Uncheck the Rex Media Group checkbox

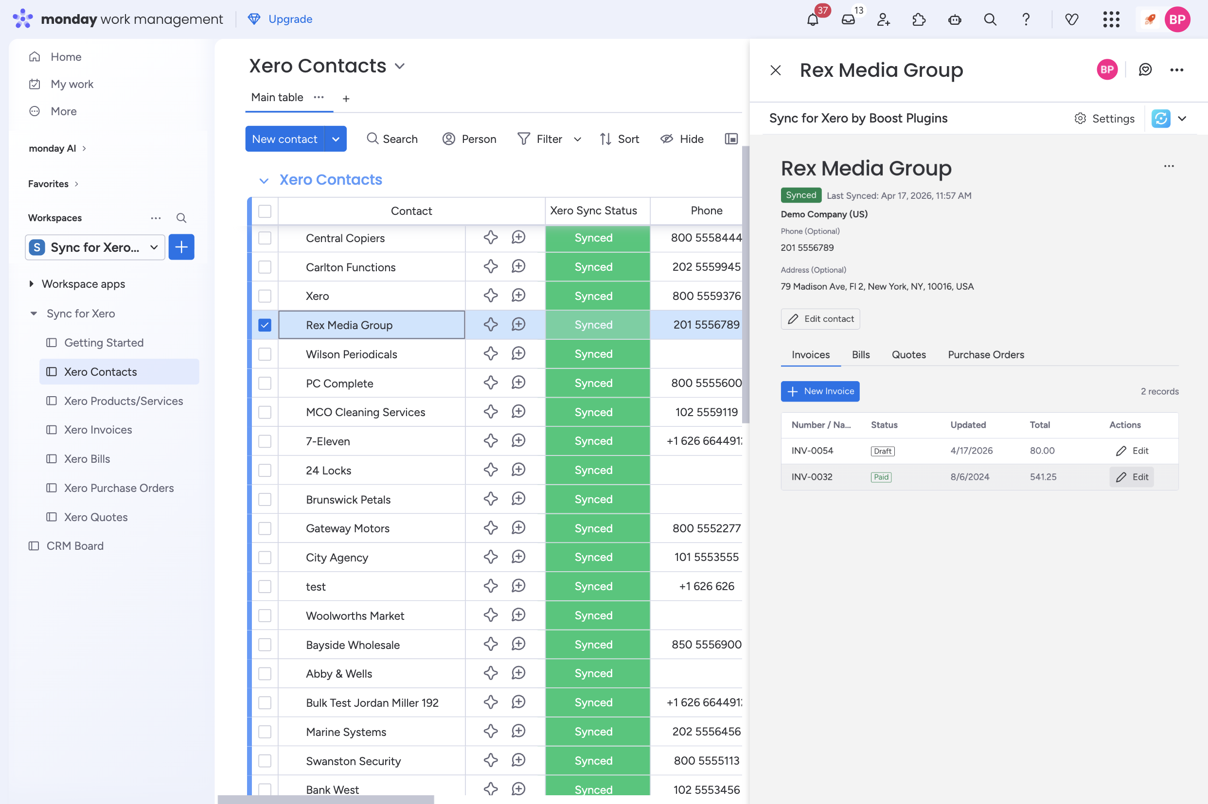coord(265,325)
